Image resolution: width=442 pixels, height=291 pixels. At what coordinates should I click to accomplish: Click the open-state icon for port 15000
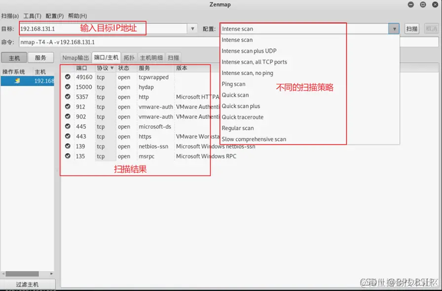[x=68, y=87]
